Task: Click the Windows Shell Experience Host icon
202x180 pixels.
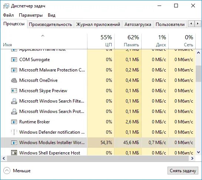Action: (14, 153)
